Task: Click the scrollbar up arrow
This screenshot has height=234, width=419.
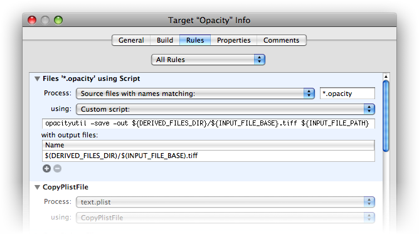Action: 386,77
